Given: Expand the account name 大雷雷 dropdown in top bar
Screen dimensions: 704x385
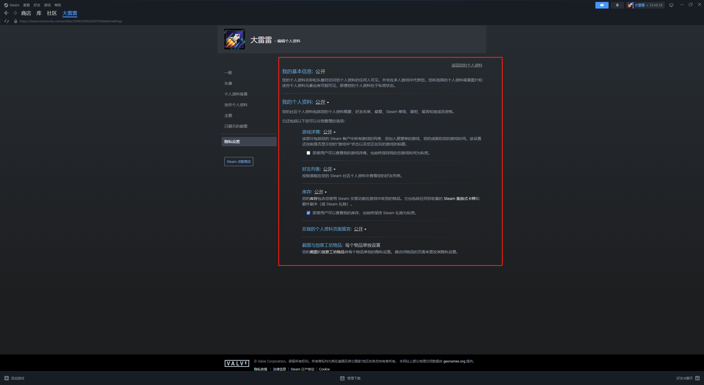Looking at the screenshot, I should (641, 5).
